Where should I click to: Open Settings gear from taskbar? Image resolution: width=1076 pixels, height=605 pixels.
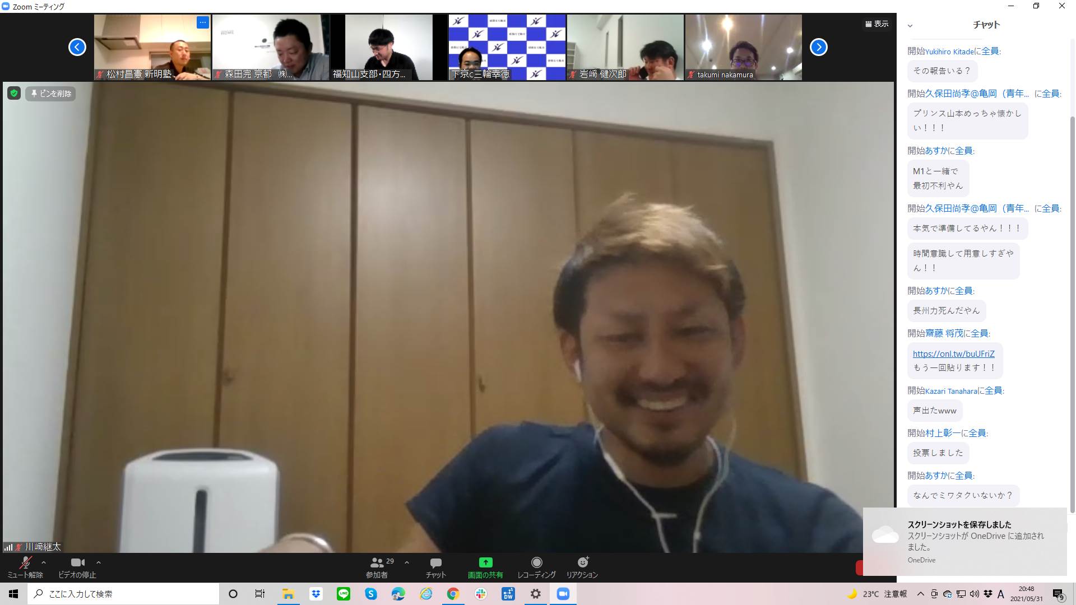[536, 594]
